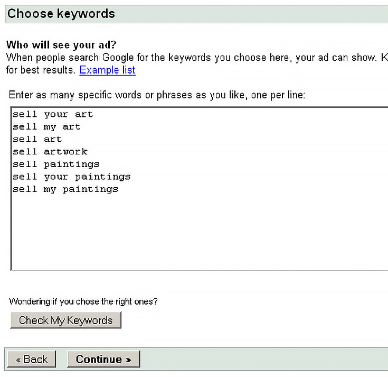Return to previous step via Back button
The image size is (388, 377).
32,359
